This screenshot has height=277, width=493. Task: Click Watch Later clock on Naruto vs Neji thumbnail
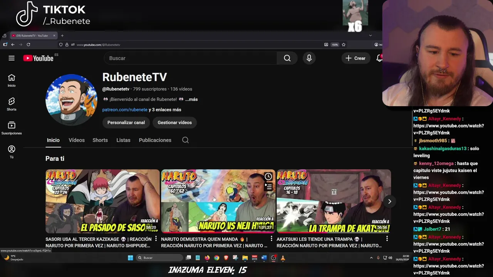268,177
